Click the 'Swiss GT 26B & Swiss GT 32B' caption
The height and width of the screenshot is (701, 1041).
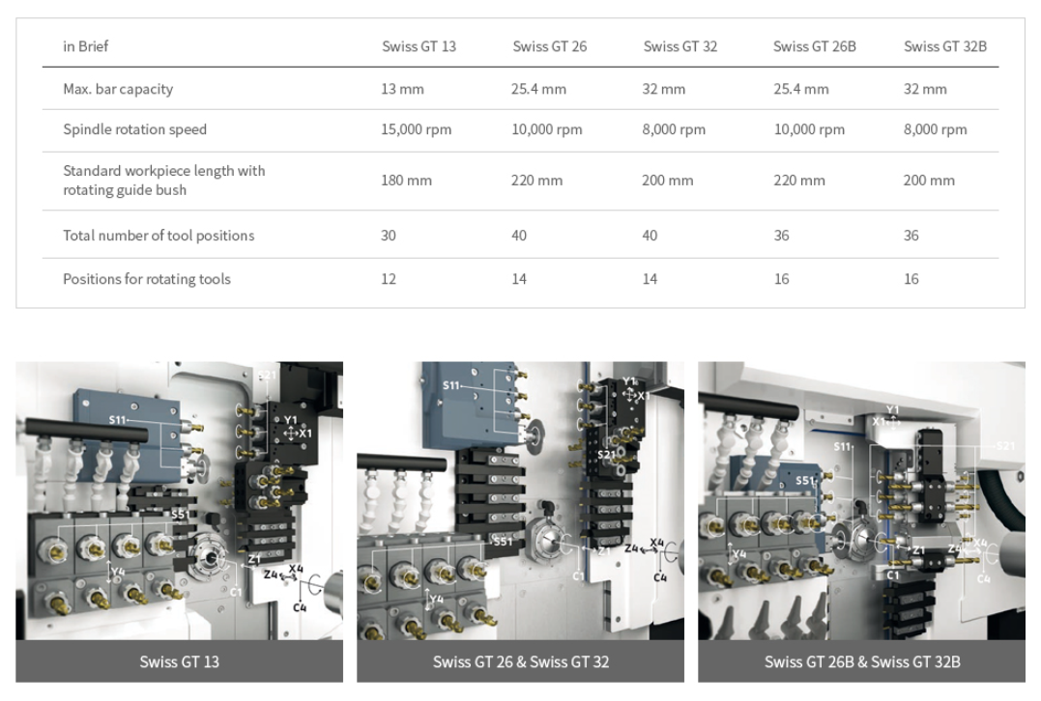862,661
